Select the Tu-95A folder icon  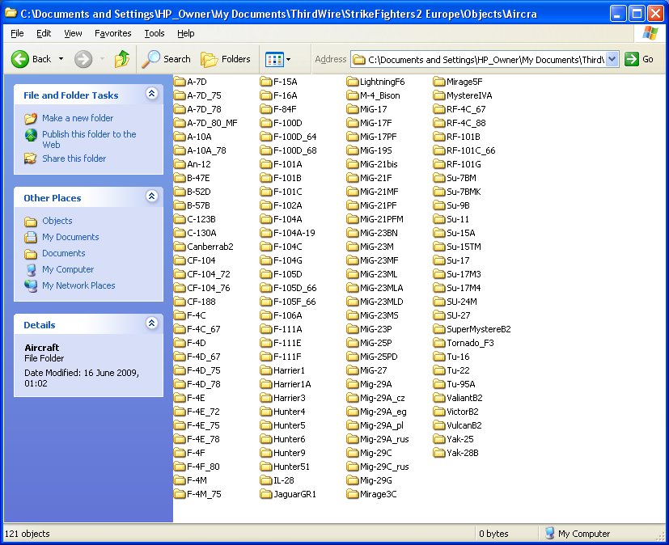pyautogui.click(x=439, y=384)
